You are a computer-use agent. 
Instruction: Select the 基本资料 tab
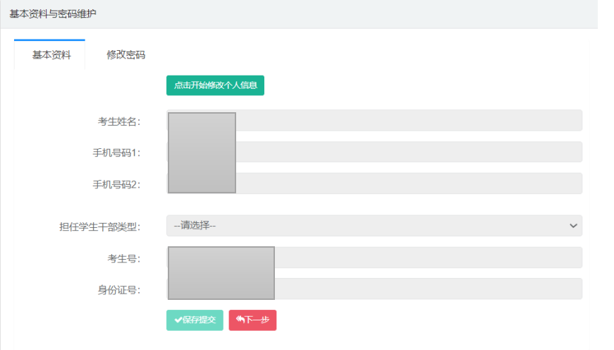click(51, 55)
